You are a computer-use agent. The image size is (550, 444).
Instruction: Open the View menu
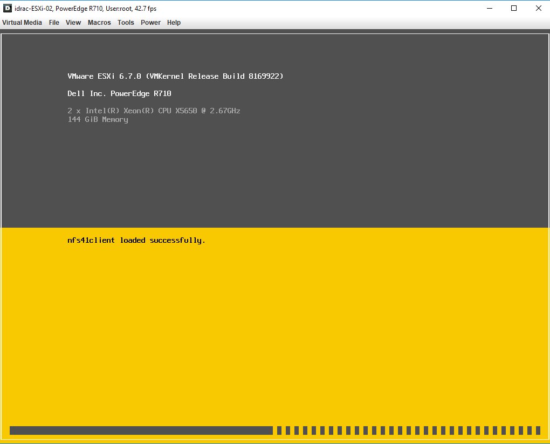pyautogui.click(x=73, y=23)
